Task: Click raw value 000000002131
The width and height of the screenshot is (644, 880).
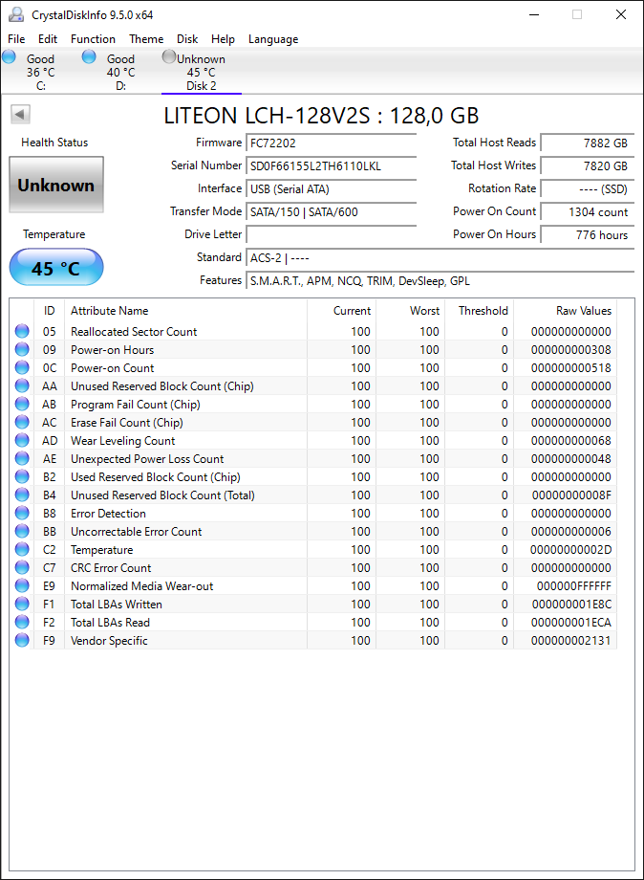Action: point(571,640)
